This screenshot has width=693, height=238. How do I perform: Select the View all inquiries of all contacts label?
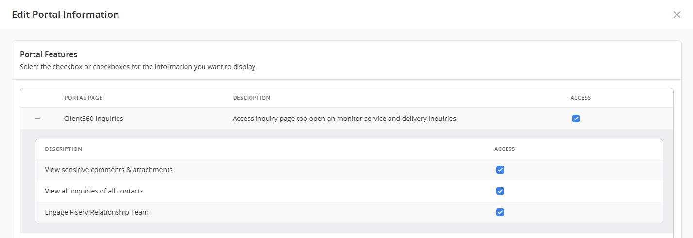point(94,191)
